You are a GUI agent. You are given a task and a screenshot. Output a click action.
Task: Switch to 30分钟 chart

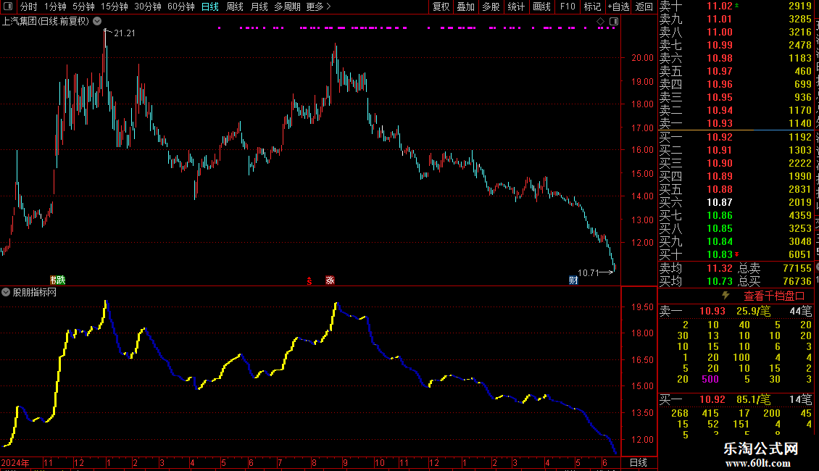coord(148,7)
